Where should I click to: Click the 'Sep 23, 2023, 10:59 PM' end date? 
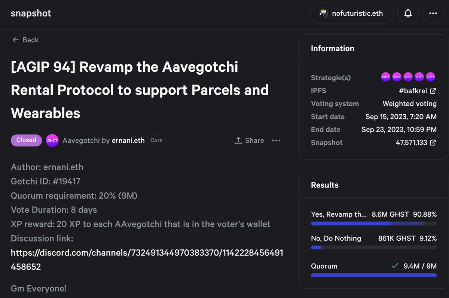tap(399, 130)
